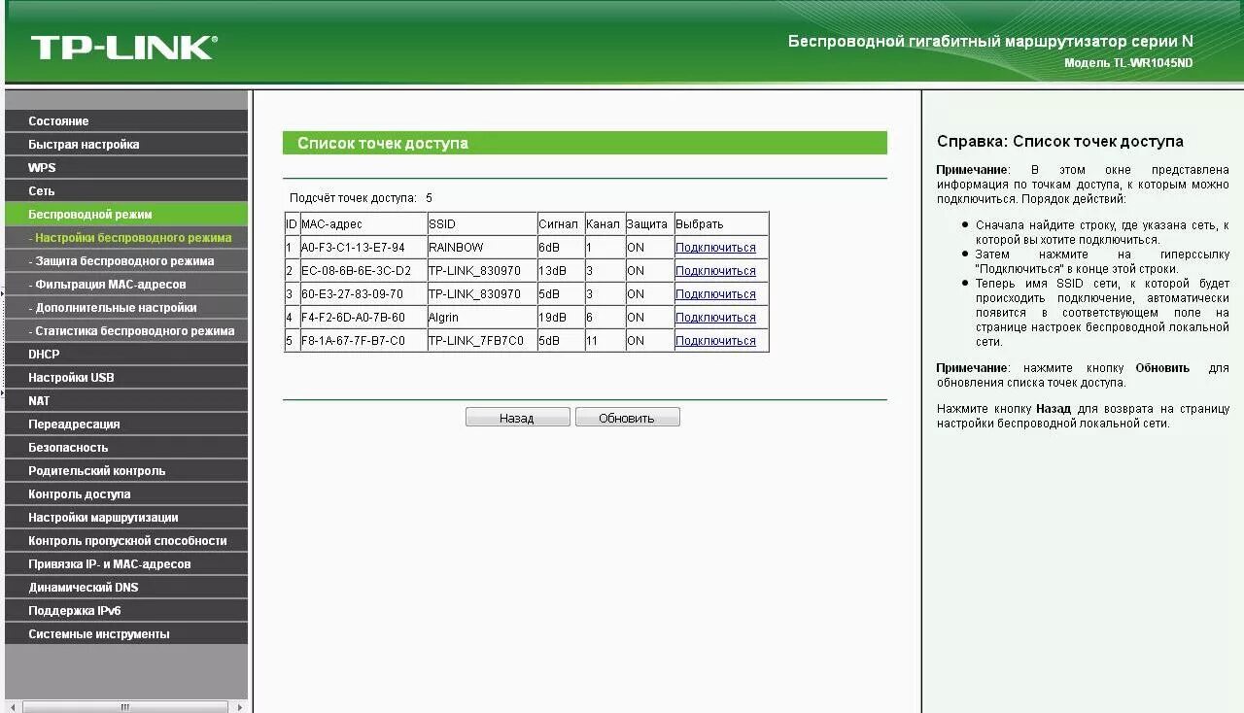Open Переадресация section
The height and width of the screenshot is (713, 1244).
(x=126, y=424)
